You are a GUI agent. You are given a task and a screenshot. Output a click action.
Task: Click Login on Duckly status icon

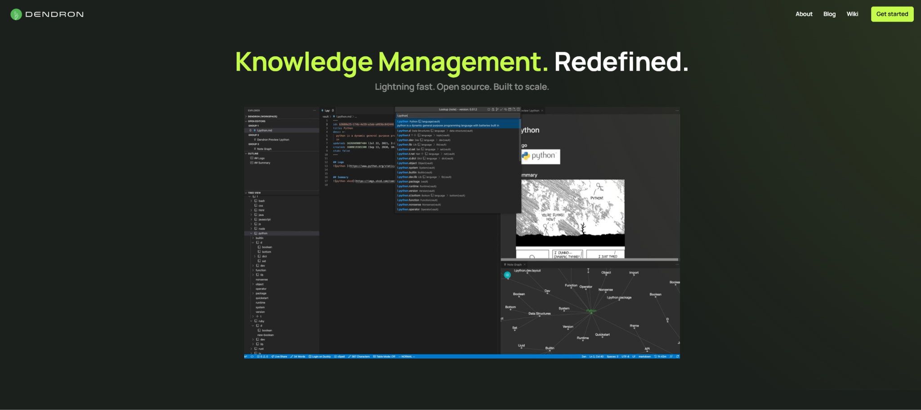[x=319, y=357]
